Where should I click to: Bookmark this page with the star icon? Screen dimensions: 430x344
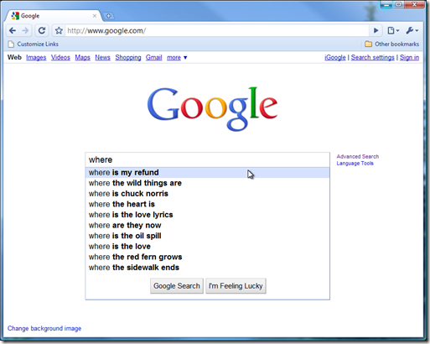tap(59, 30)
